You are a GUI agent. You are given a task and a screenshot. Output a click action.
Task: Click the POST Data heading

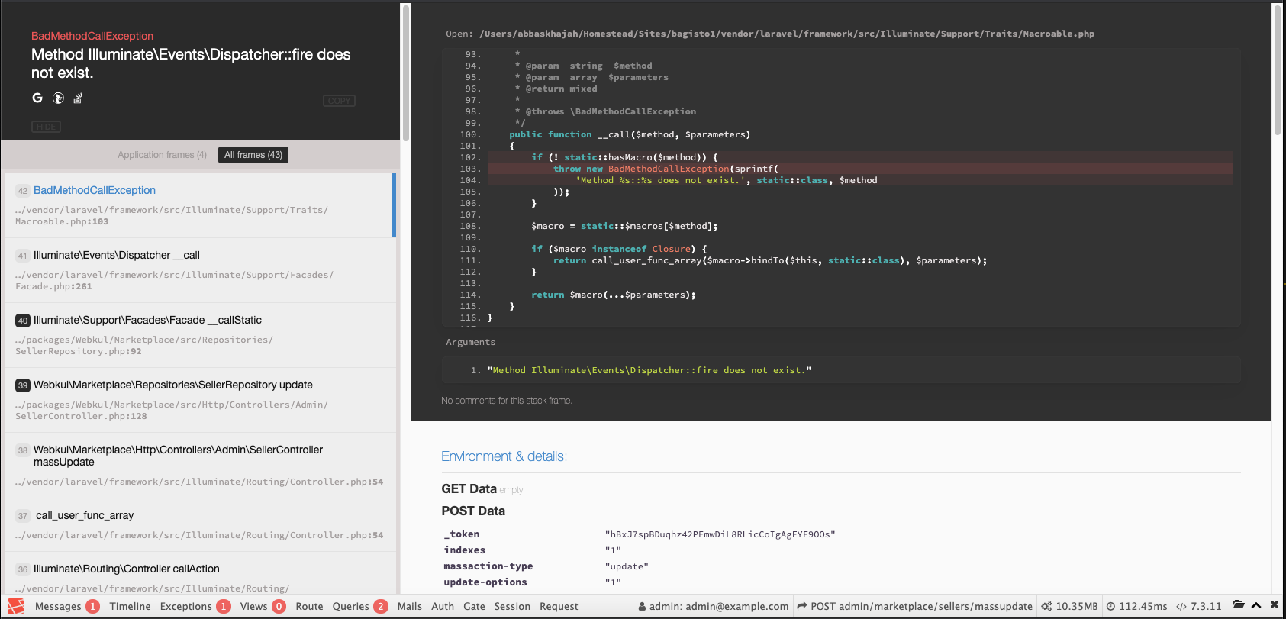point(473,511)
